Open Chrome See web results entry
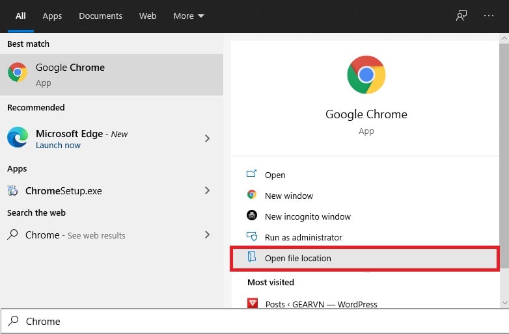Image resolution: width=509 pixels, height=334 pixels. coord(112,235)
